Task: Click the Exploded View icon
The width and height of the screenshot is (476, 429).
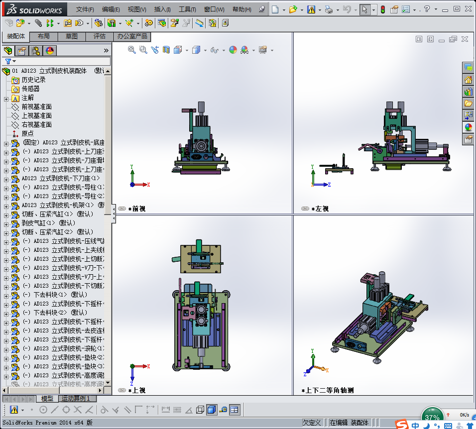Action: (x=175, y=23)
